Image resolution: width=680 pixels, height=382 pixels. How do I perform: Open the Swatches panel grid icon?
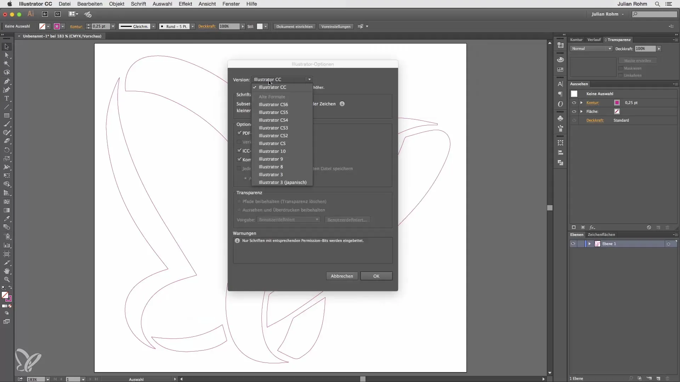(x=560, y=70)
